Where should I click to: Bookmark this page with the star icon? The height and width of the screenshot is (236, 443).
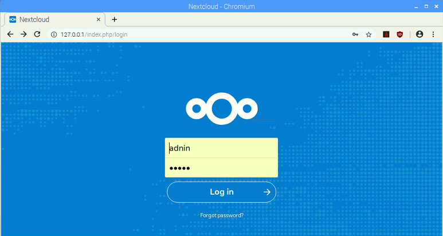tap(368, 34)
